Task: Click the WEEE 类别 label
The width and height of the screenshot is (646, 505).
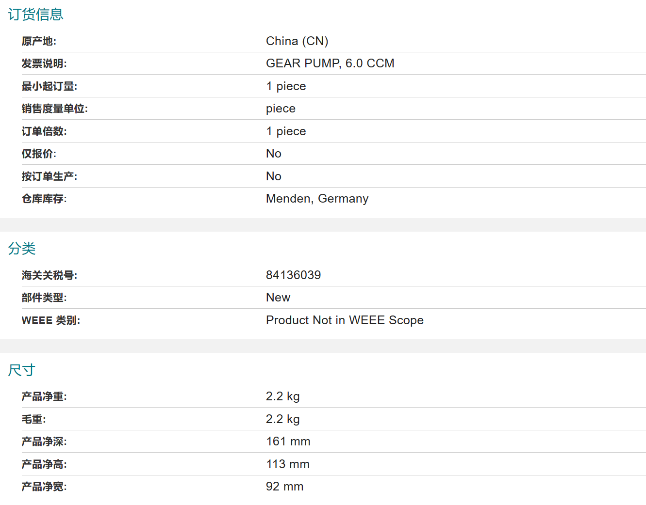Action: point(51,320)
